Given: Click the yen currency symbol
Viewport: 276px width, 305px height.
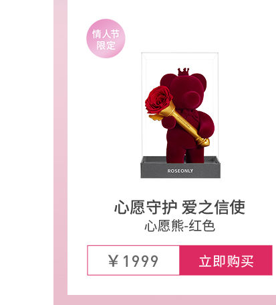Looking at the screenshot, I should click(113, 261).
